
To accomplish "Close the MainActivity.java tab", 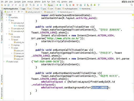I will tap(73, 12).
